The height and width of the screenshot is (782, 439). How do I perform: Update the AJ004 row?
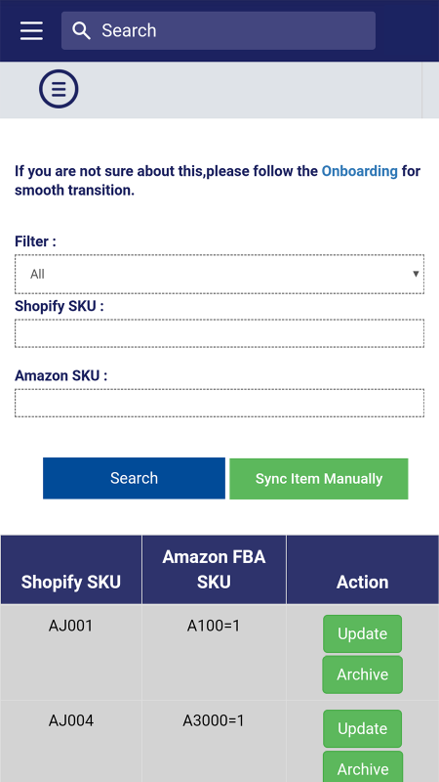point(362,728)
